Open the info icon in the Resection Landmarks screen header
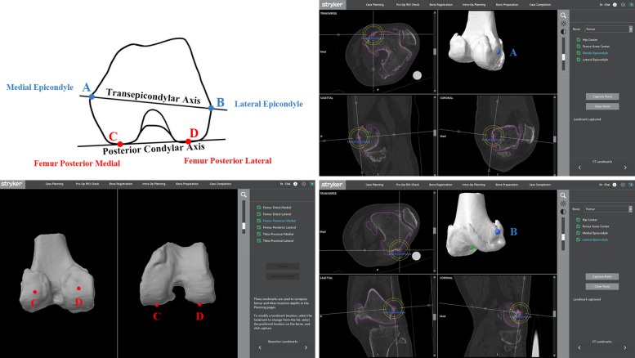Viewport: 635px width, 358px height. [295, 184]
